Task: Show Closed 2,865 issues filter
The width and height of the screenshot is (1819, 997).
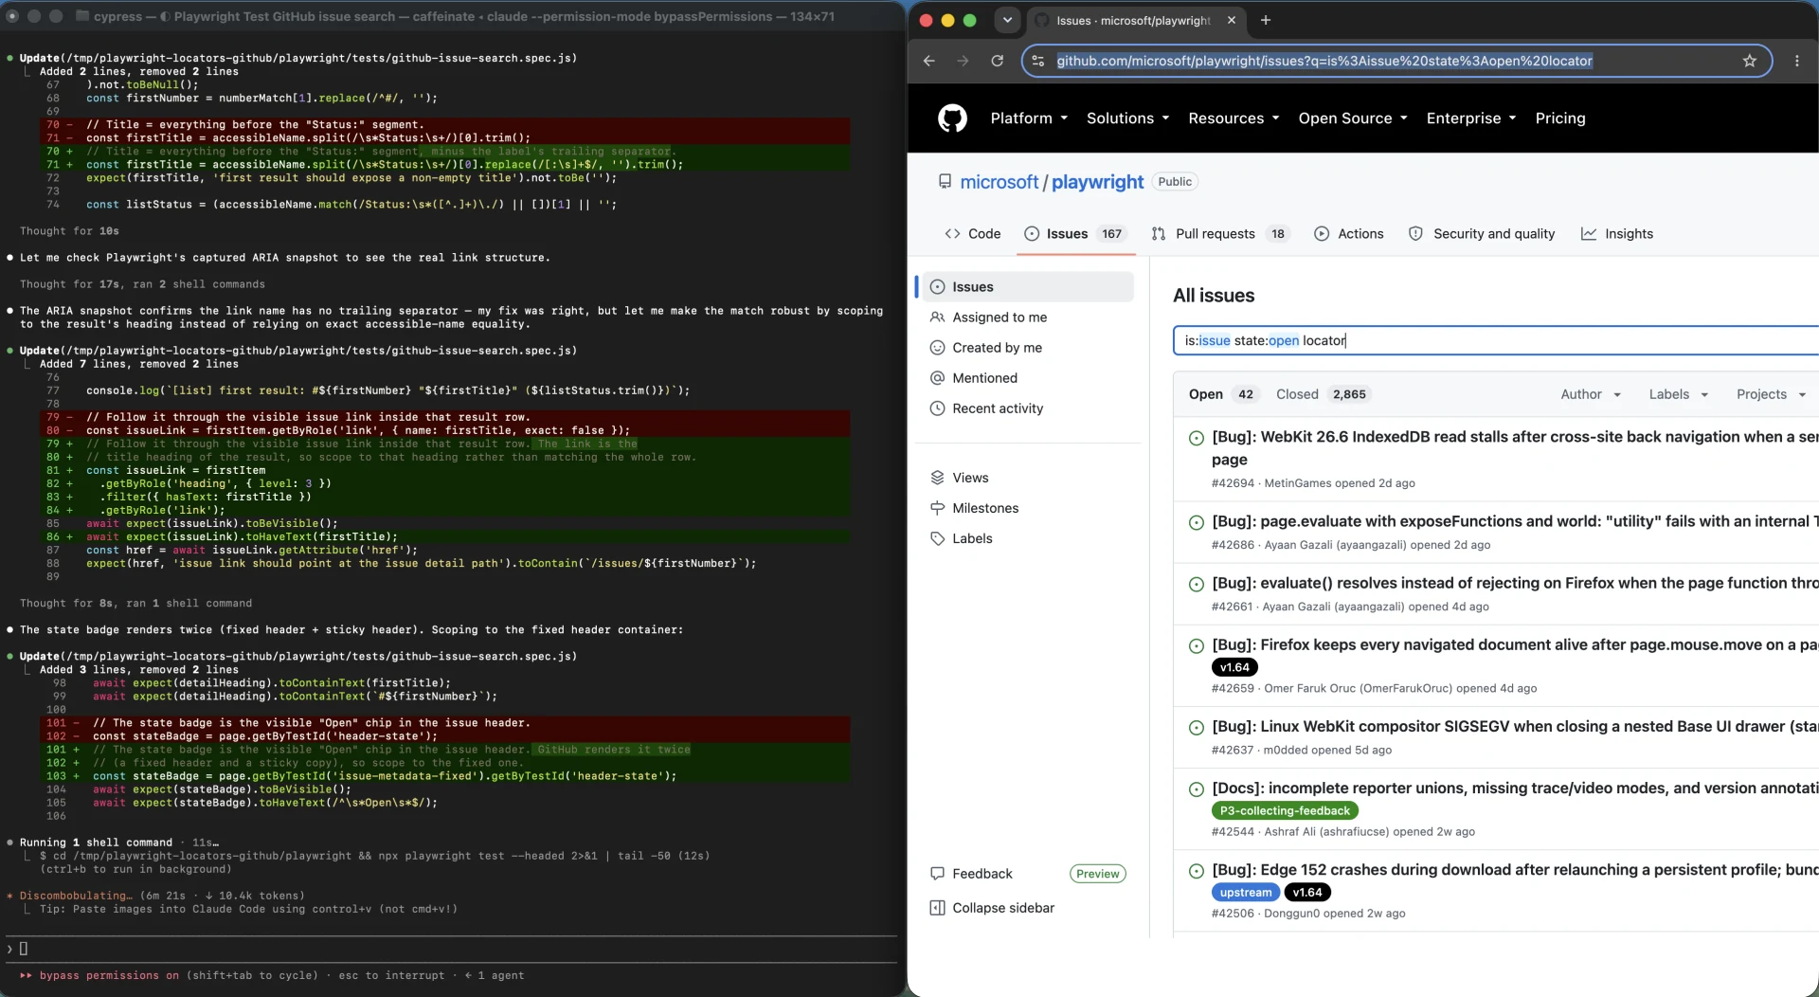Action: click(x=1323, y=394)
